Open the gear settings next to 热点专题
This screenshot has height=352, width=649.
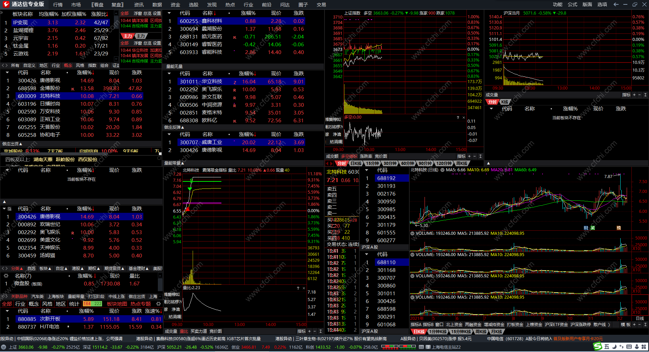click(x=159, y=304)
